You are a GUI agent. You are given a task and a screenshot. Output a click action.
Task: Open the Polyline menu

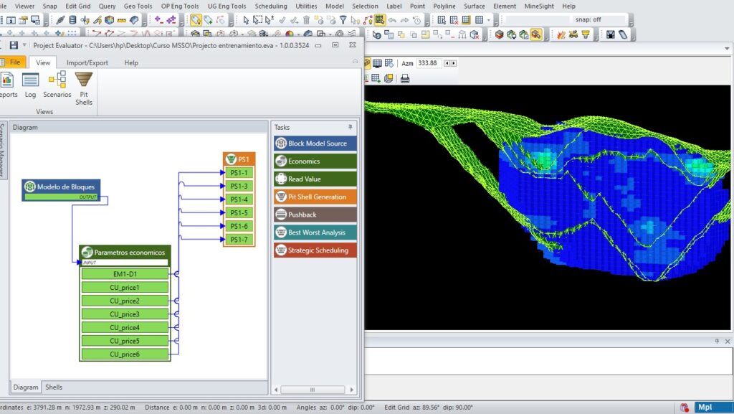click(x=444, y=6)
